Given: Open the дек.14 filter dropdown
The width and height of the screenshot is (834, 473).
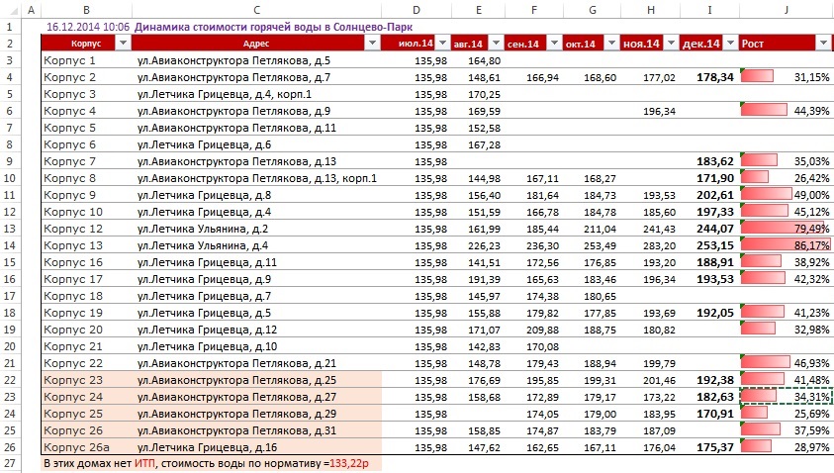Looking at the screenshot, I should tap(731, 44).
